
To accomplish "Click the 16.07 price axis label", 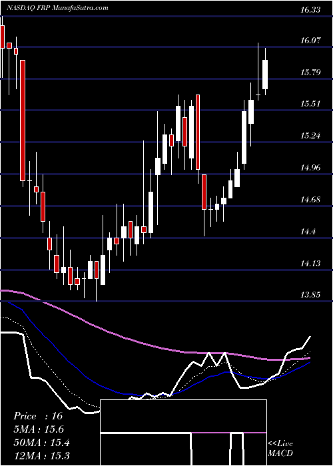I will click(310, 40).
